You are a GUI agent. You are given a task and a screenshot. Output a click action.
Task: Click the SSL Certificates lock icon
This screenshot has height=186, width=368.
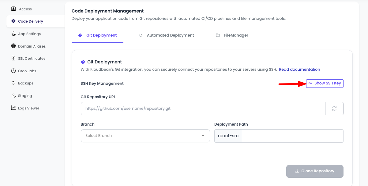13,59
